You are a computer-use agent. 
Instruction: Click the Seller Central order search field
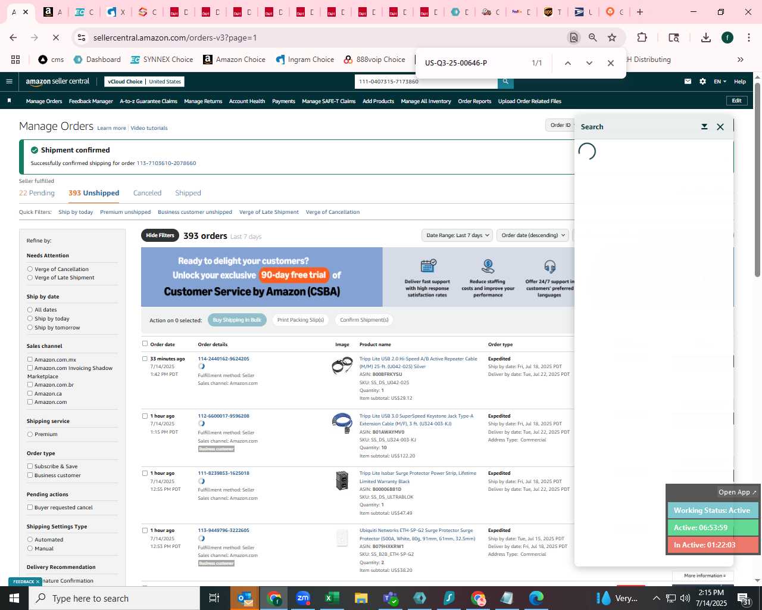pyautogui.click(x=426, y=82)
